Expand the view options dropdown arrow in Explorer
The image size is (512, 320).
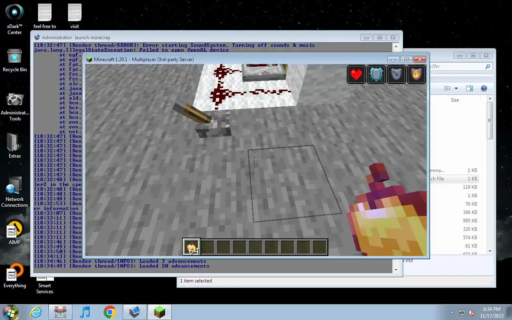point(455,88)
